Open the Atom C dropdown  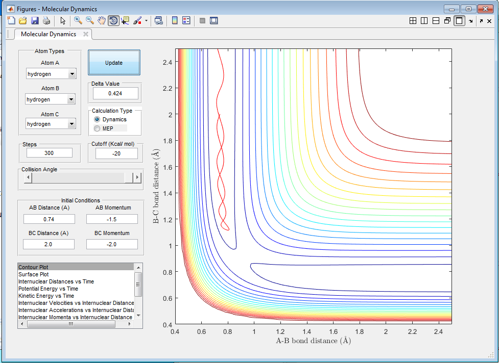click(72, 124)
